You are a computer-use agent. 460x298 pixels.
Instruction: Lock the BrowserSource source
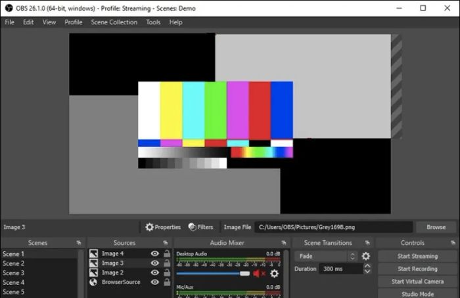click(167, 282)
